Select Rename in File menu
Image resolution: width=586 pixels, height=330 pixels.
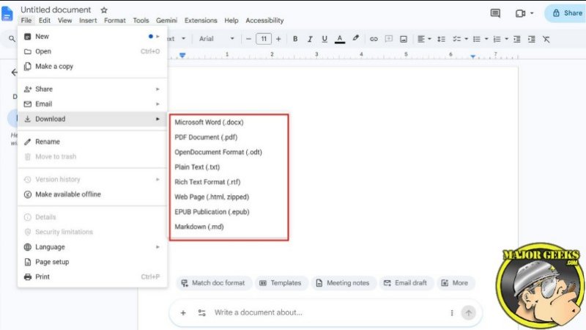[x=92, y=142]
